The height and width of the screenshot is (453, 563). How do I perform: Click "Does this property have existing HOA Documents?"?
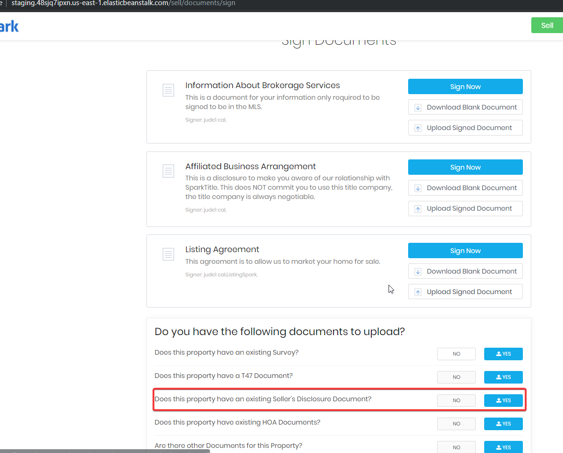237,422
